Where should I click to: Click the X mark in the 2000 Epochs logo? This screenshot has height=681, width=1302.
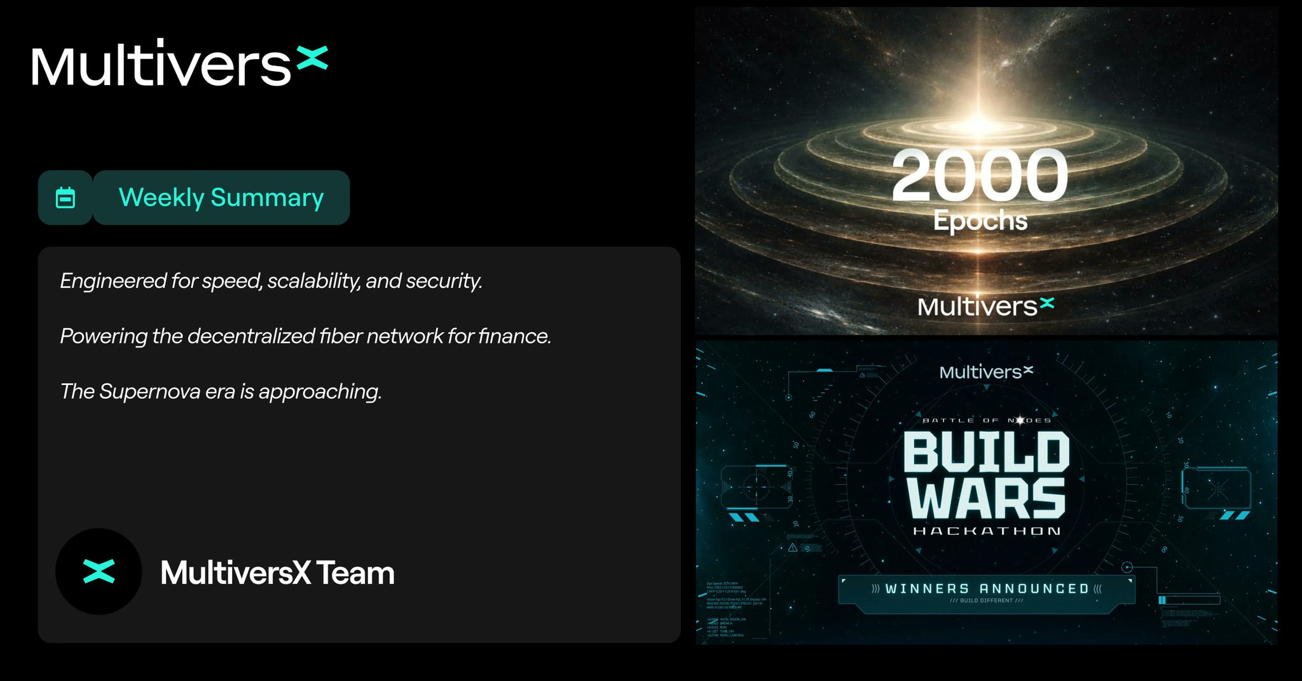(x=1047, y=304)
